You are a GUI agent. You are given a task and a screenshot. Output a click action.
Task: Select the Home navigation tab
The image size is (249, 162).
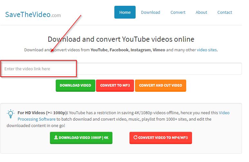[125, 12]
